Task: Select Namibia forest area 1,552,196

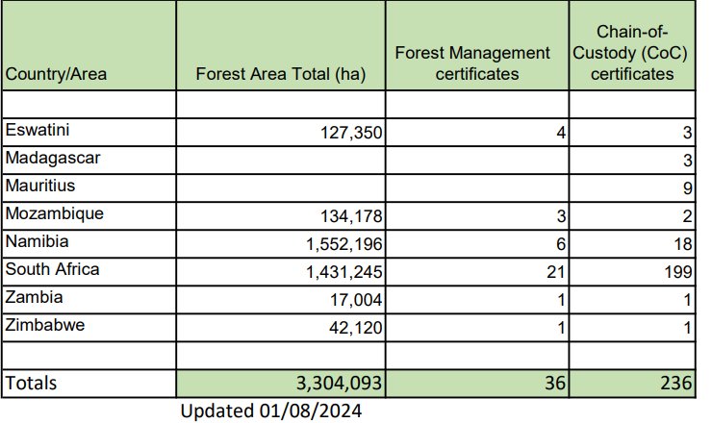Action: [343, 244]
